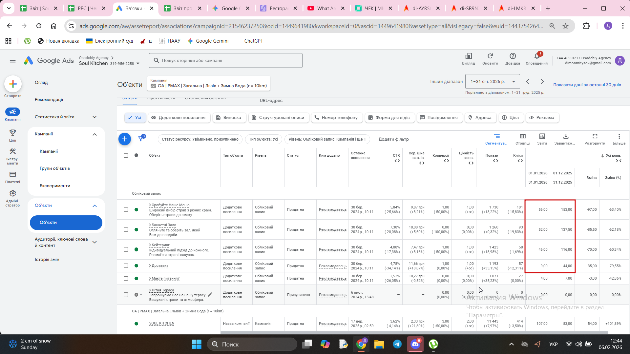Viewport: 630px width, 354px height.
Task: Click the Refresh icon in header
Action: pyautogui.click(x=490, y=56)
